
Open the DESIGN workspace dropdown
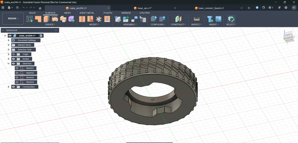tap(13, 18)
